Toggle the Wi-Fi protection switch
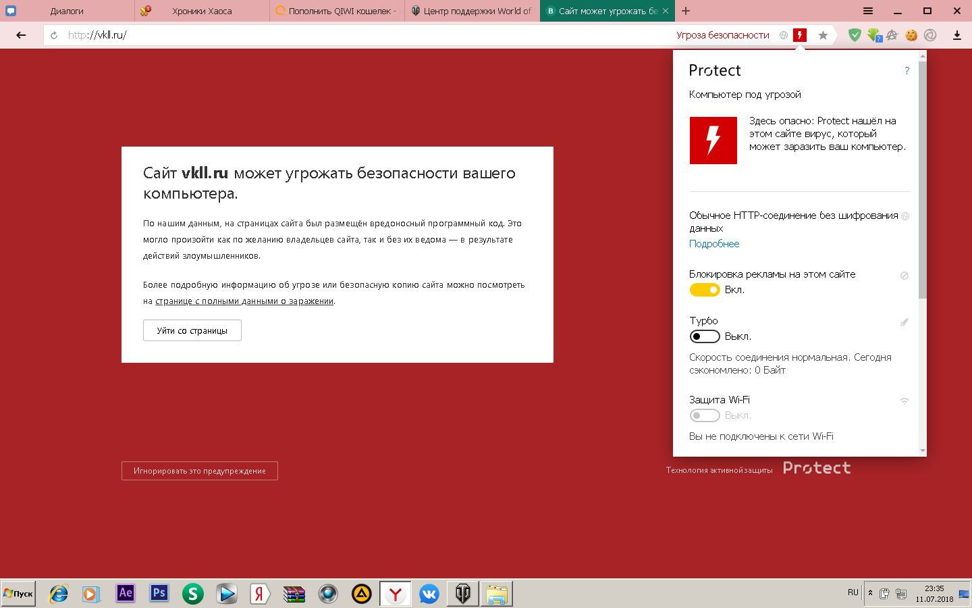The width and height of the screenshot is (972, 608). pyautogui.click(x=704, y=415)
